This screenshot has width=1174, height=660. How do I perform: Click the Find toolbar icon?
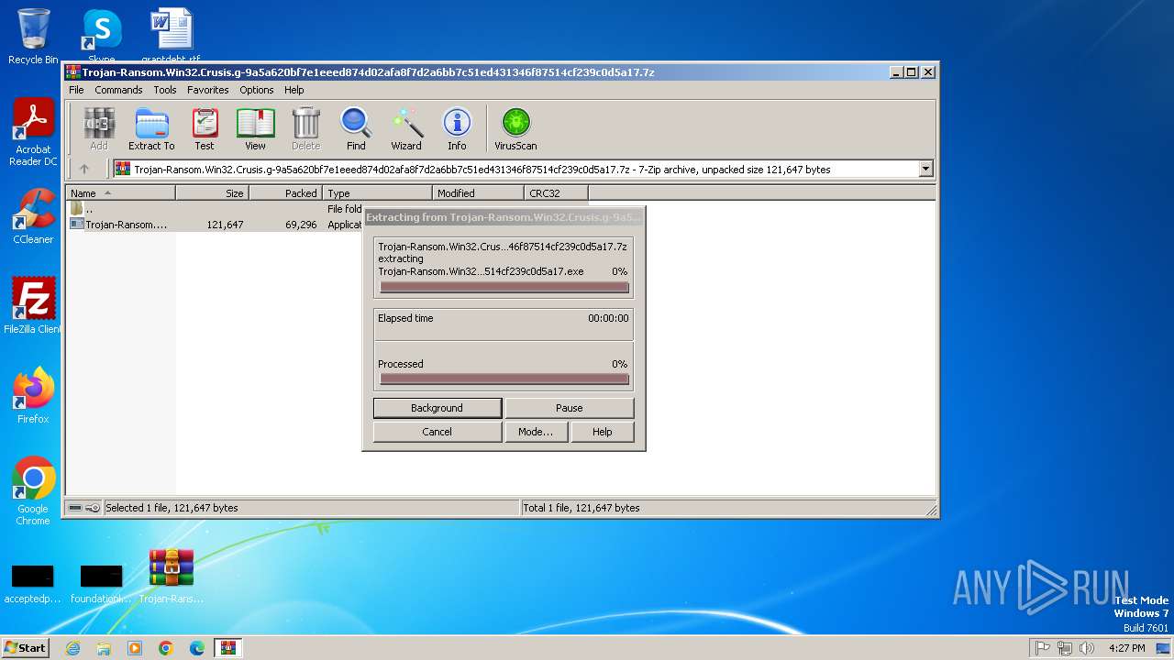[x=356, y=129]
